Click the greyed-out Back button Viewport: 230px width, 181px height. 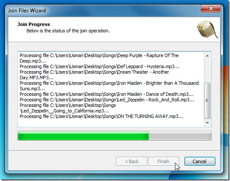click(x=131, y=161)
